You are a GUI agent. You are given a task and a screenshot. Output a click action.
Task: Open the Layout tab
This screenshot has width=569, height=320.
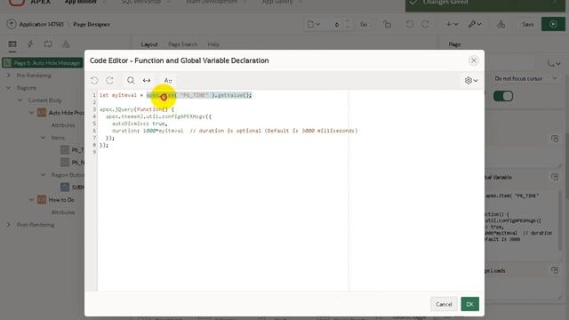149,44
